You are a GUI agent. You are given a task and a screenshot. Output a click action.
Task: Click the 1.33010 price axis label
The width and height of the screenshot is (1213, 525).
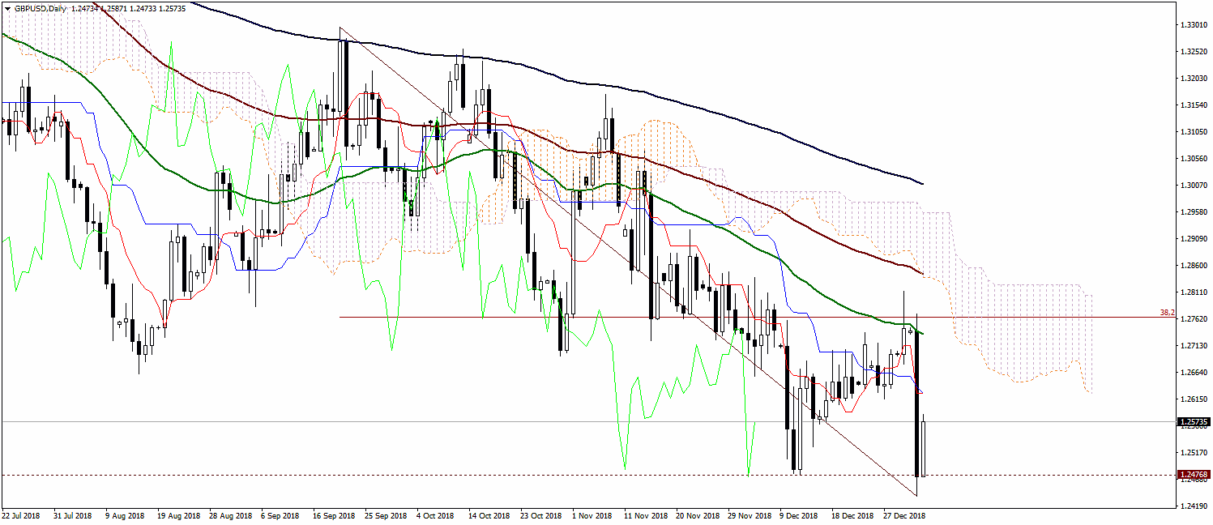pos(1194,25)
